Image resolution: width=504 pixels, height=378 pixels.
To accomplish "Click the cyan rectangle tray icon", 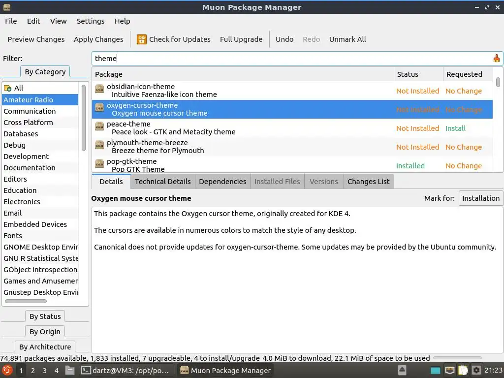I will point(436,371).
